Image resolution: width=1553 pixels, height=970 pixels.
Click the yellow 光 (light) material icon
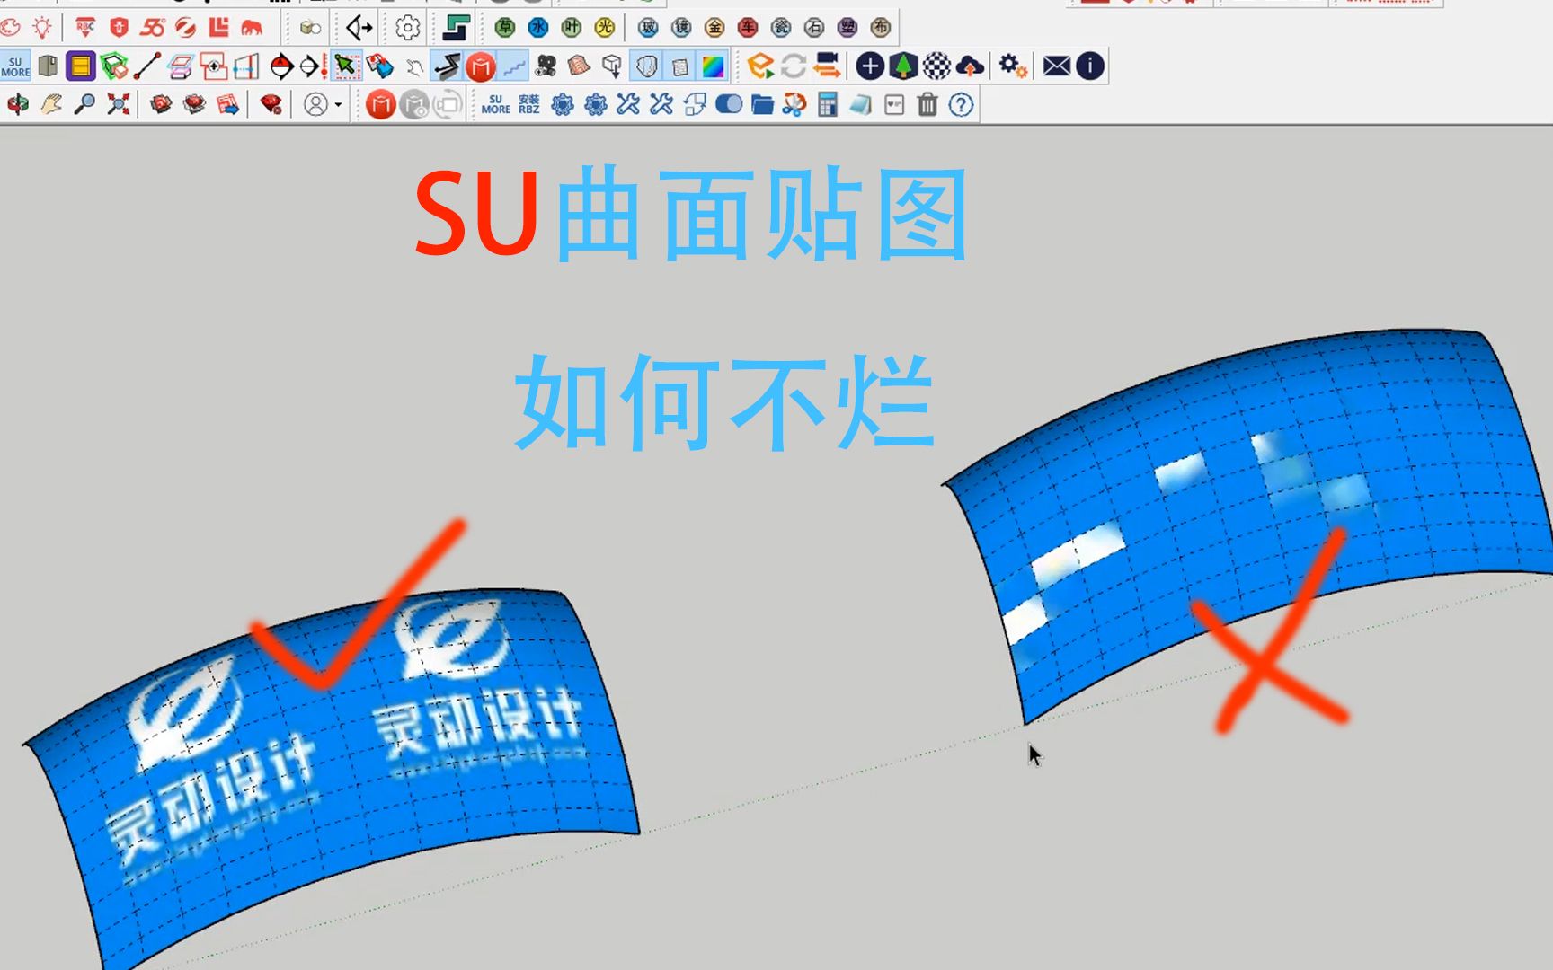point(605,29)
